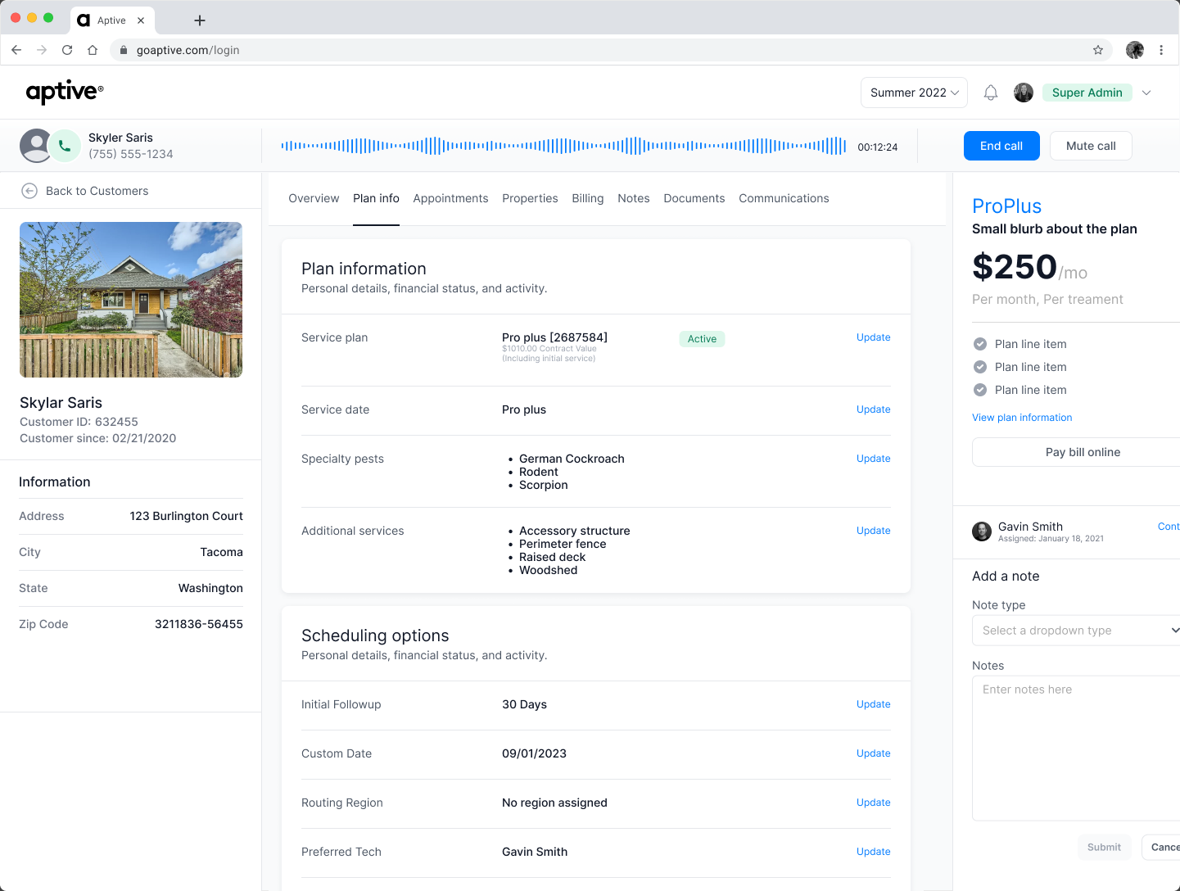Image resolution: width=1180 pixels, height=891 pixels.
Task: Open the Communications tab
Action: click(x=784, y=198)
